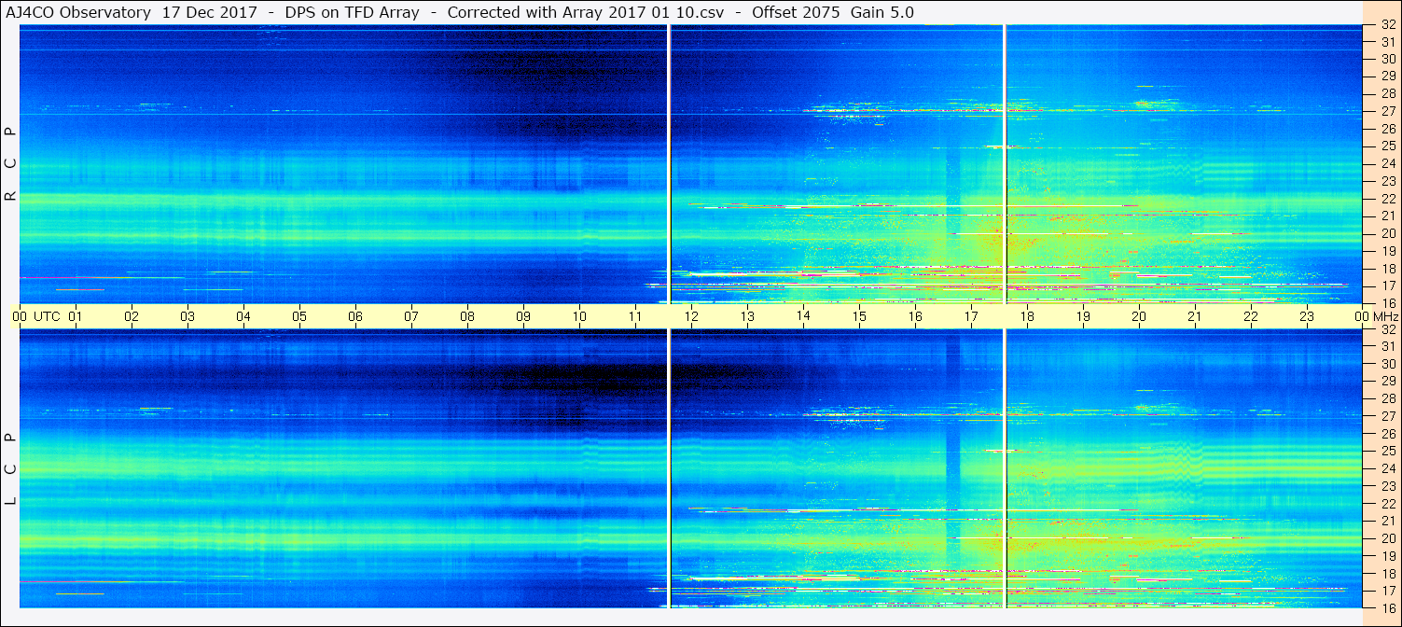Click the 23 hour tick on the time axis

(x=1307, y=316)
